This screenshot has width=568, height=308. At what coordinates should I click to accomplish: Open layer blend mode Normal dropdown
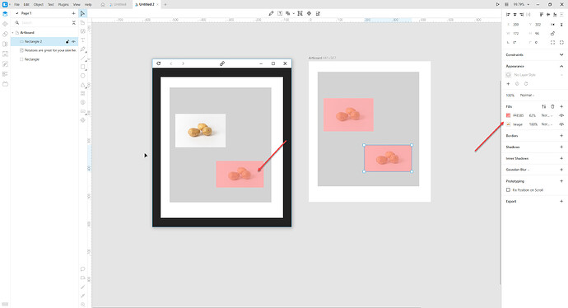(x=528, y=96)
